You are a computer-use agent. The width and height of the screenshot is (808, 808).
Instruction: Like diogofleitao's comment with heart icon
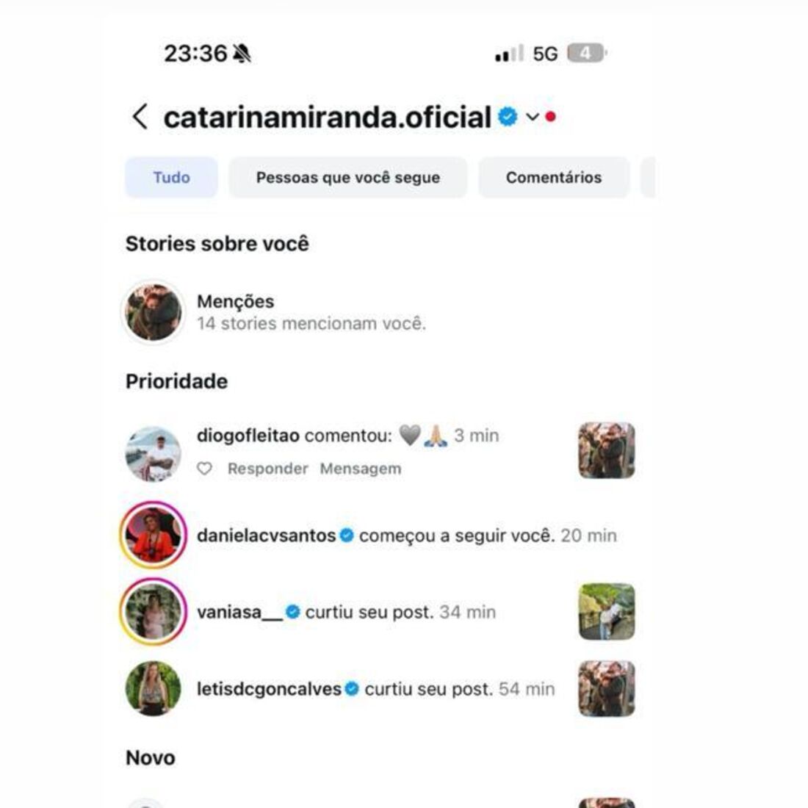205,469
